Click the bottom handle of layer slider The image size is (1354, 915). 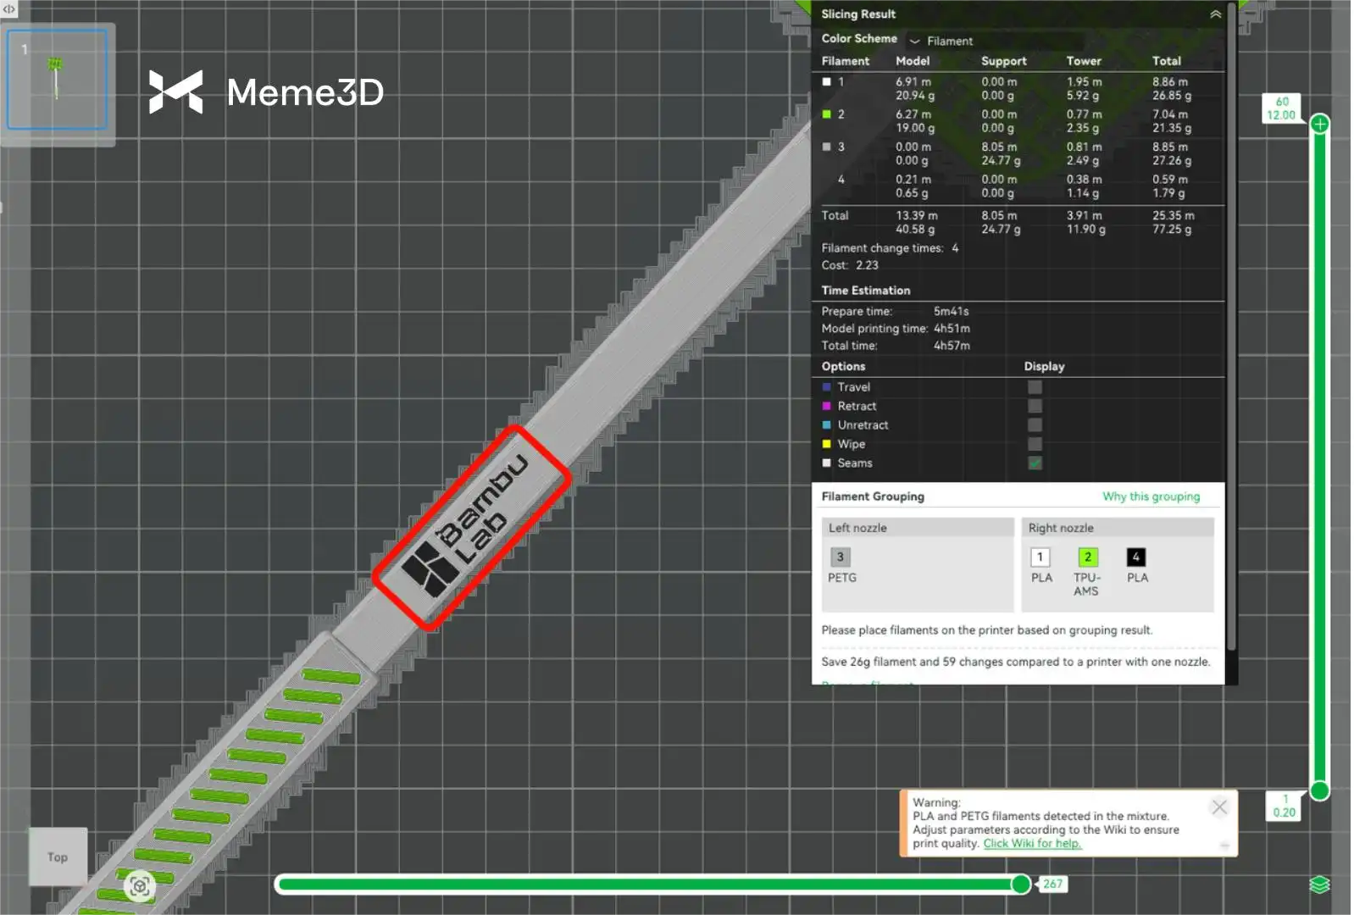tap(1319, 791)
